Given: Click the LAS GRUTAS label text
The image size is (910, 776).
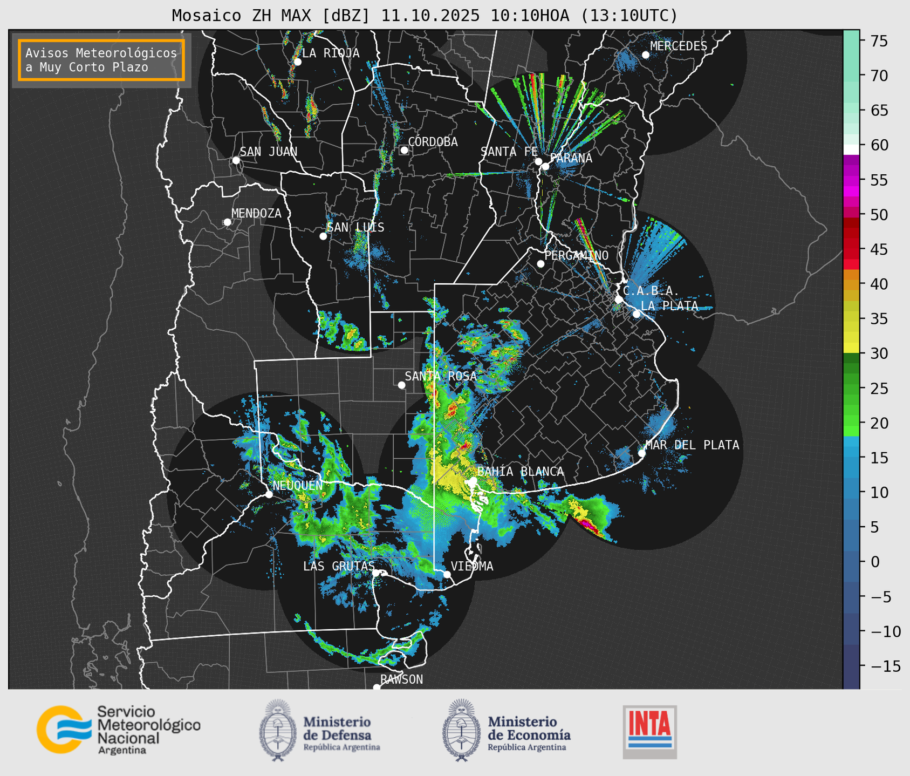Looking at the screenshot, I should [338, 566].
